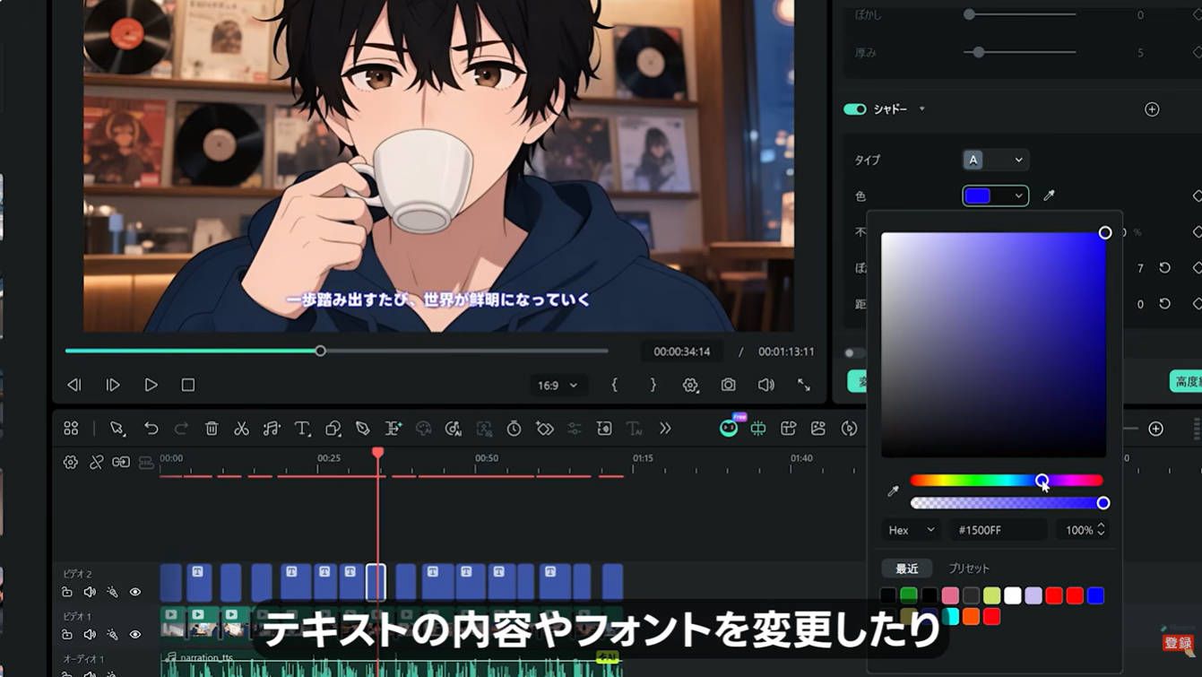Pick the pink recent color swatch

950,595
